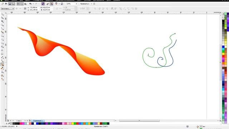Viewport: 229px width, 129px height.
Task: Pick the yellow swatch in bottom palette
Action: [73, 124]
